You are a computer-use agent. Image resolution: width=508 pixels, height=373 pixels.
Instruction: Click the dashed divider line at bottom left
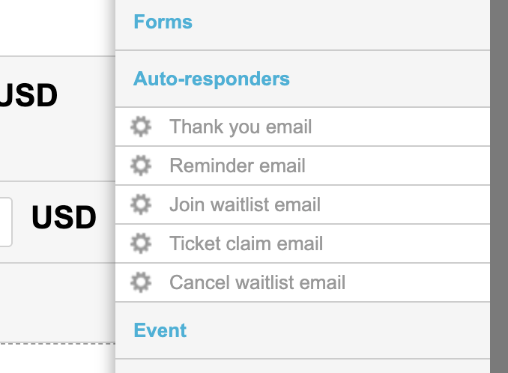click(57, 342)
